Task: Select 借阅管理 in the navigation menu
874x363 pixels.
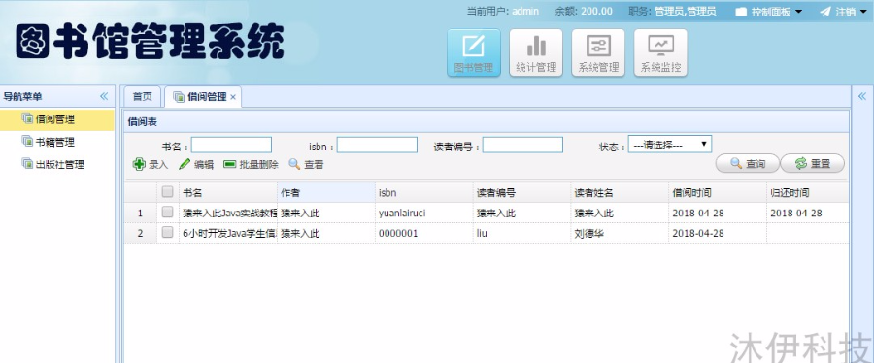Action: pyautogui.click(x=57, y=119)
